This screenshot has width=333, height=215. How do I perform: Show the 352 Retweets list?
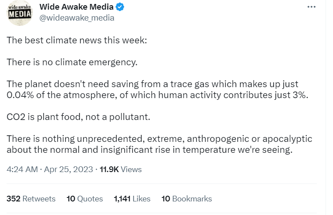31,199
